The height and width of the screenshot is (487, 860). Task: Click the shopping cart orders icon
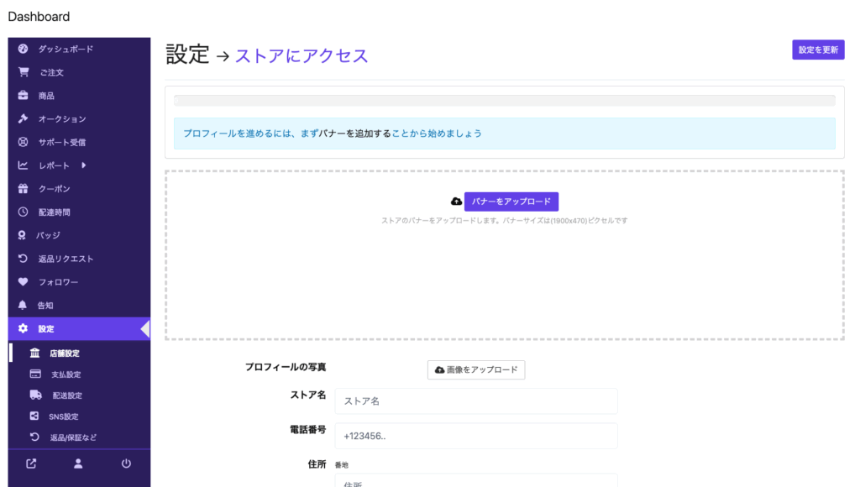coord(24,72)
